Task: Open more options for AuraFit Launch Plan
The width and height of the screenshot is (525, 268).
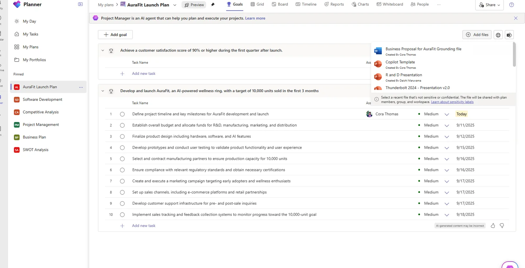Action: click(x=81, y=87)
